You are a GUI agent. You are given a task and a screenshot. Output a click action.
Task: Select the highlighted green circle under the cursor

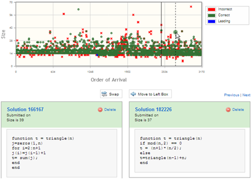(175, 32)
